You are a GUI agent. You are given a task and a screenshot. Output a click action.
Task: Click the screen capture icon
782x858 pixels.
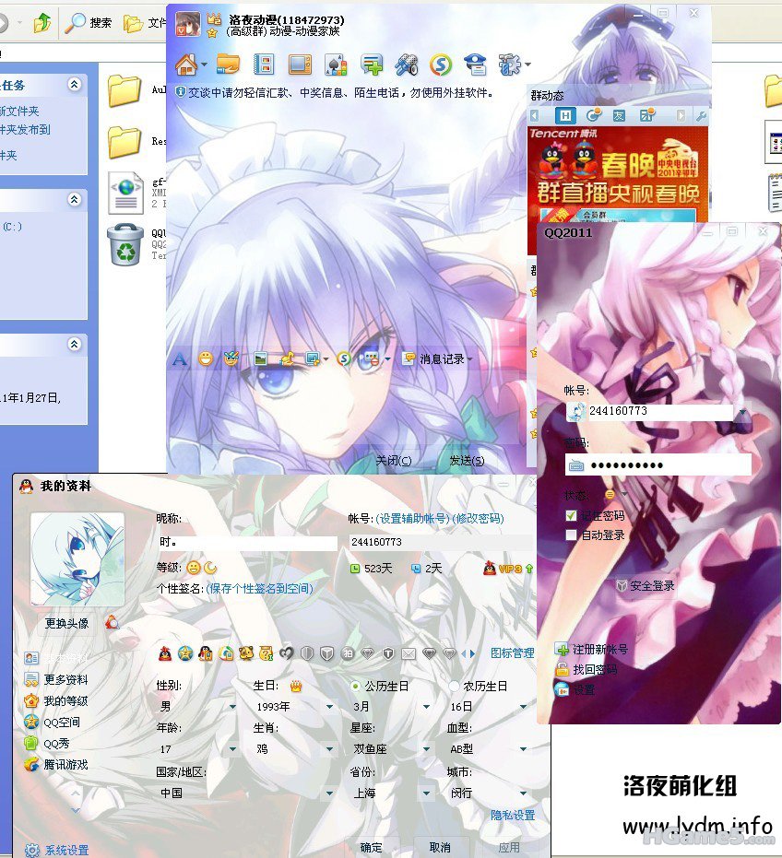pyautogui.click(x=313, y=359)
